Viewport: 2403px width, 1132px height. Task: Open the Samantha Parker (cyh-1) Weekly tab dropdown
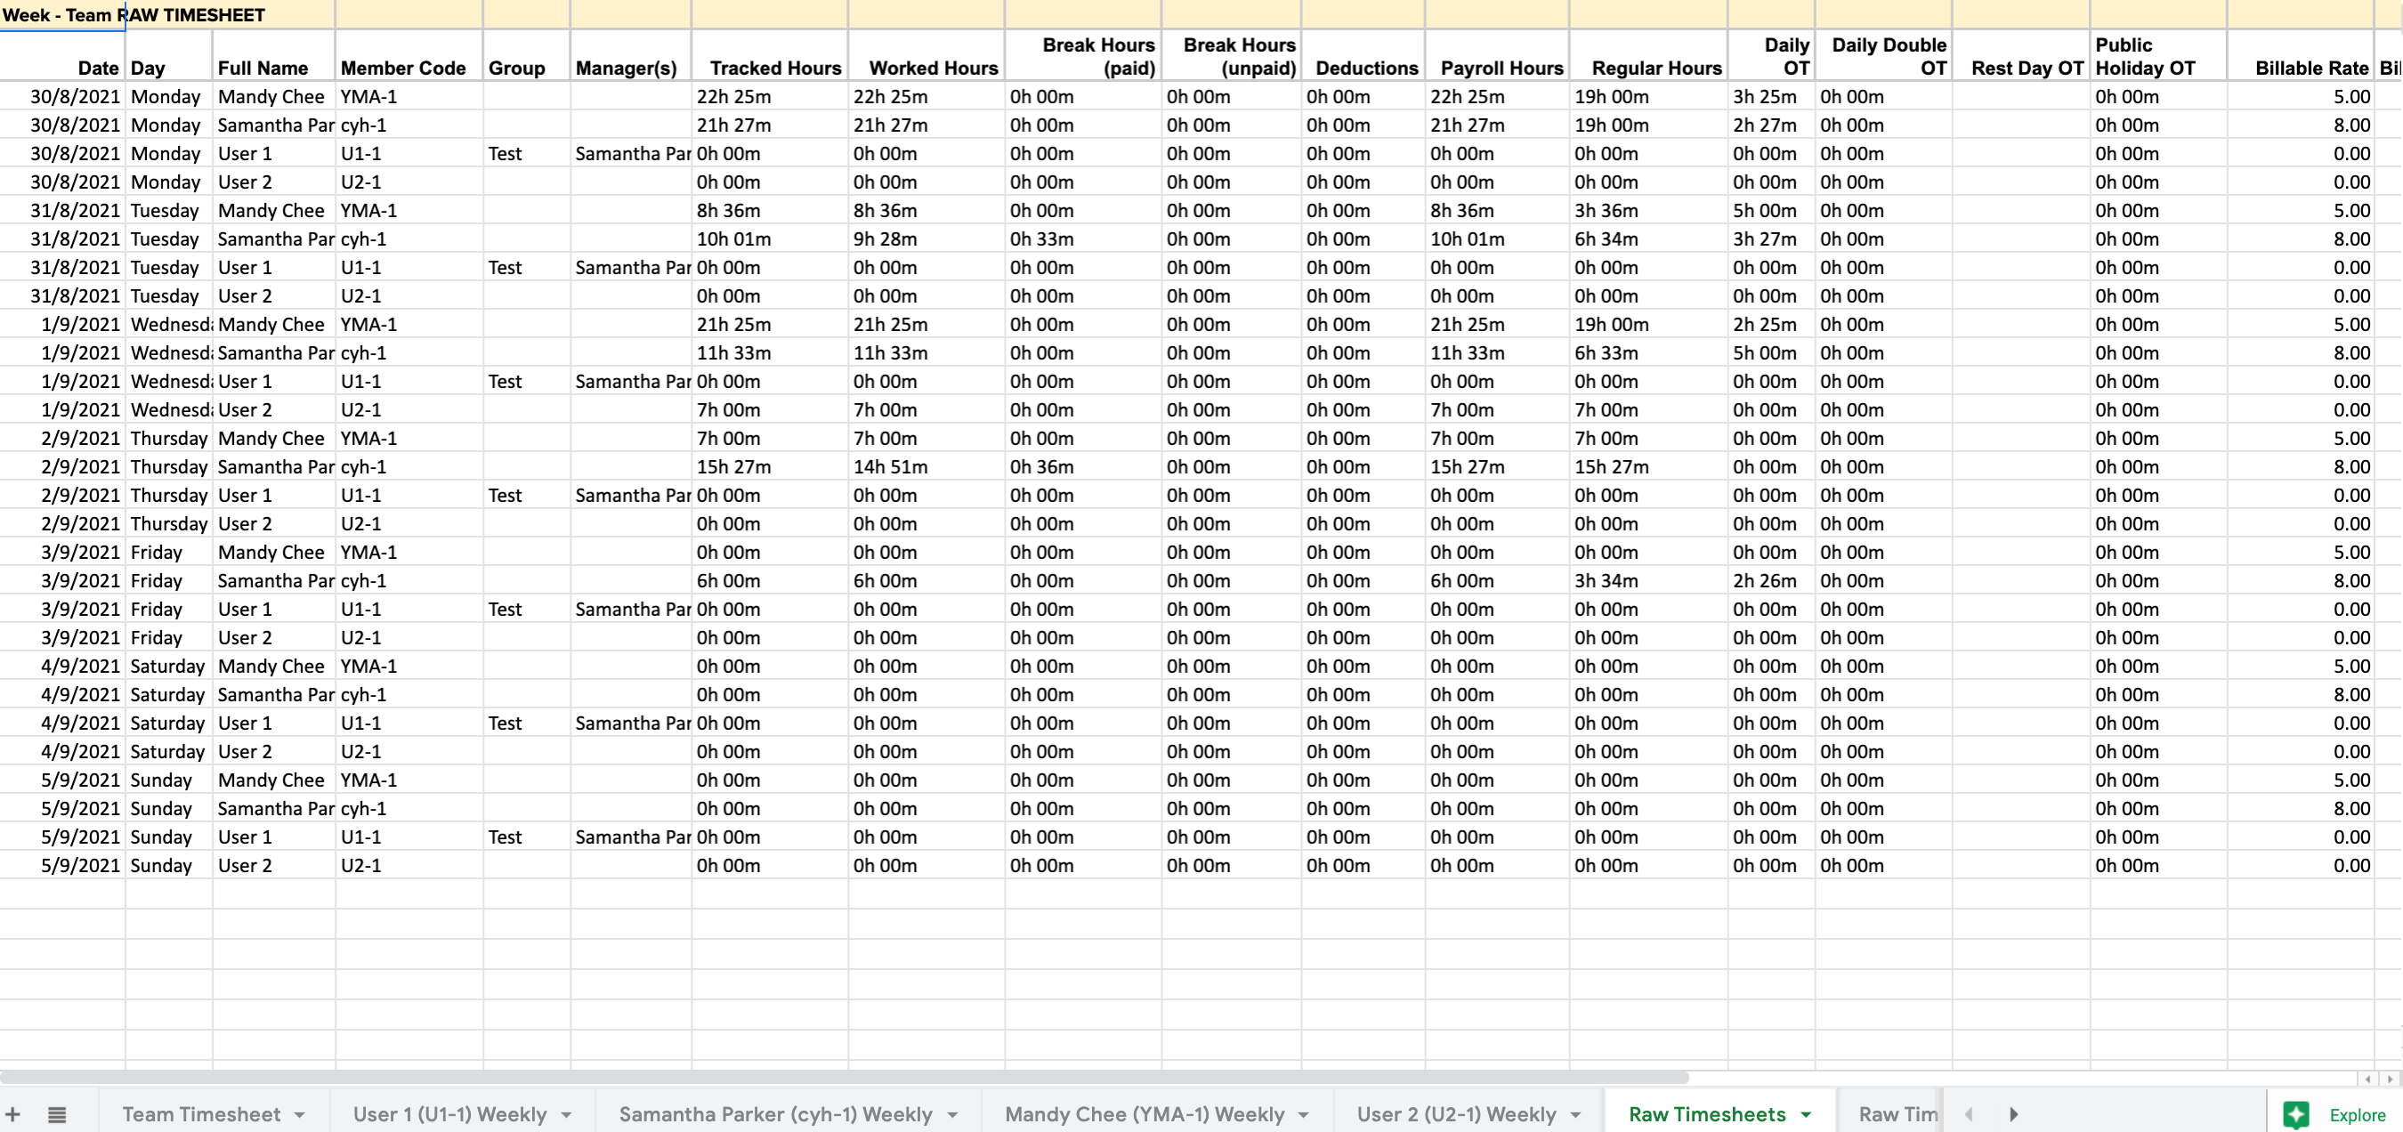pos(951,1113)
